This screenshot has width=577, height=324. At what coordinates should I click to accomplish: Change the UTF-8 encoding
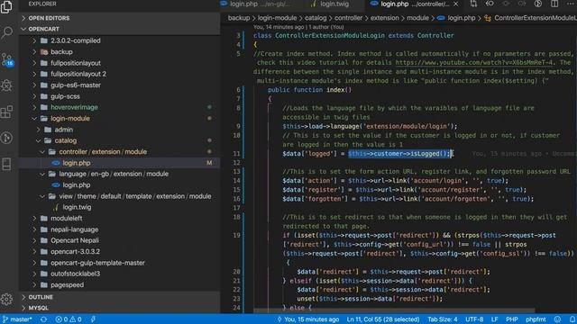coord(474,319)
